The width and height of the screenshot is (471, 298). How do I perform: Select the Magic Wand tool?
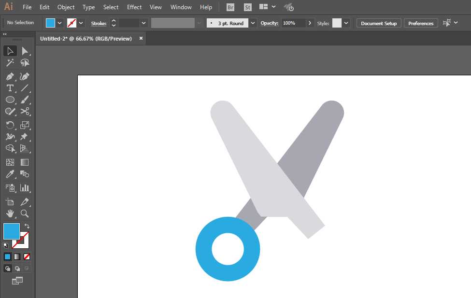[x=10, y=63]
